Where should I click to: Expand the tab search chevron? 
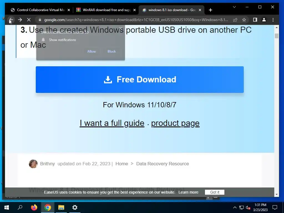tap(234, 7)
